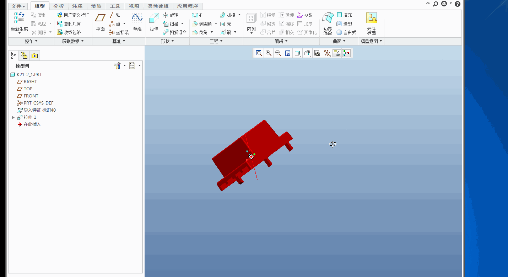The image size is (508, 277).
Task: Toggle the spin center display button
Action: [x=346, y=53]
